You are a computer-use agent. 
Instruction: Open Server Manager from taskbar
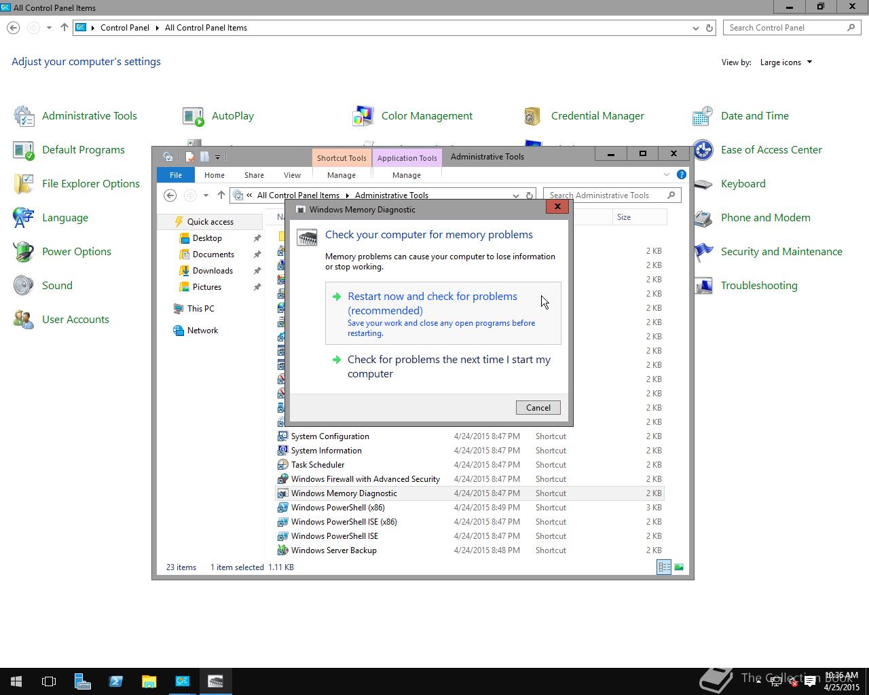(82, 681)
